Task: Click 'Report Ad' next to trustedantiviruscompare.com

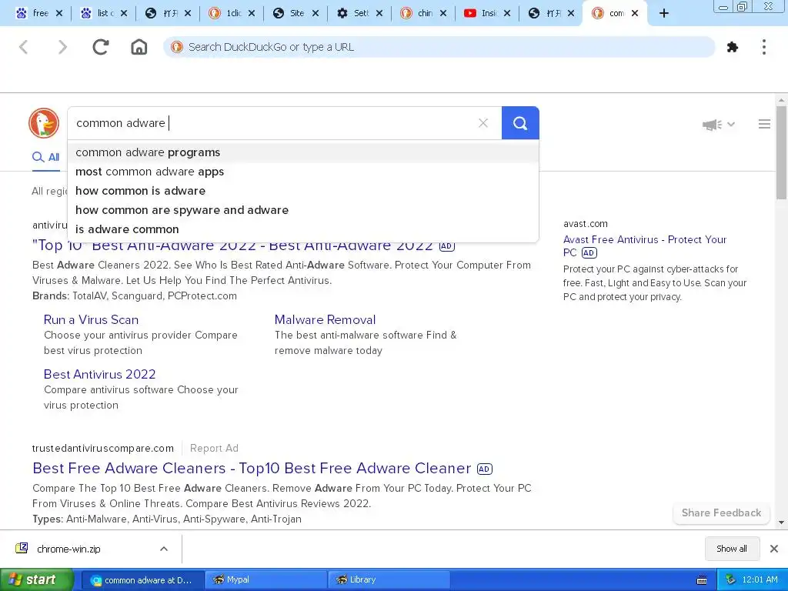Action: tap(214, 449)
